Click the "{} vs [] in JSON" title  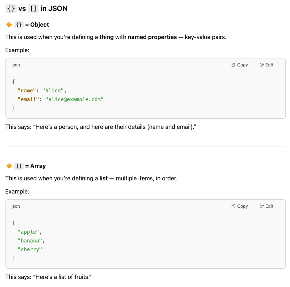point(36,8)
